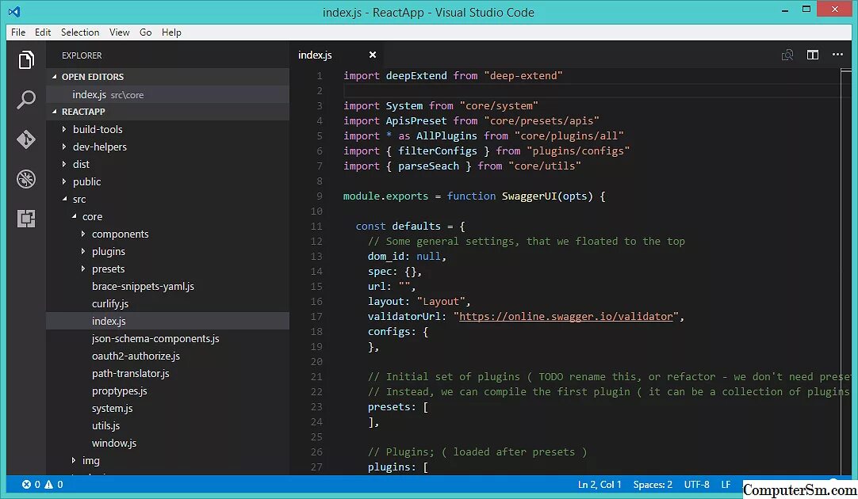The image size is (858, 499).
Task: Close the index.js editor tab
Action: (x=373, y=55)
